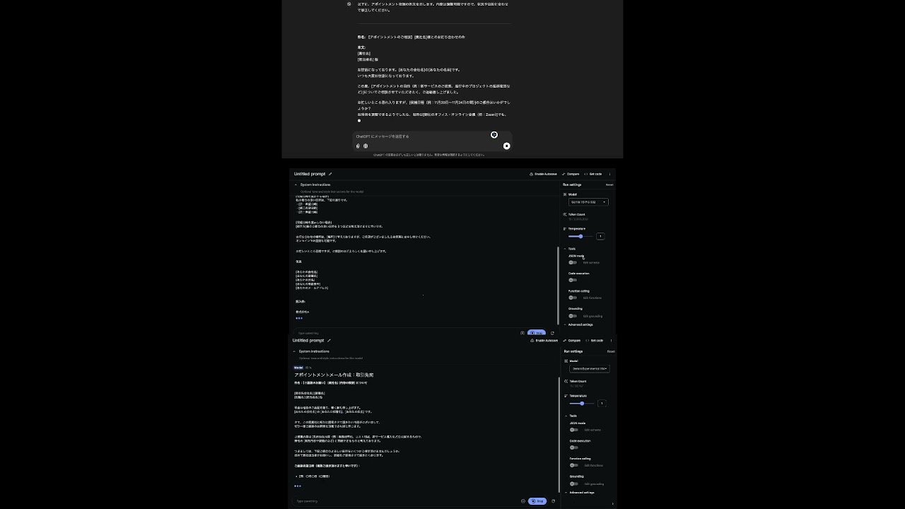Select temperature value box in Gemini Experimental window
905x509 pixels.
[602, 404]
